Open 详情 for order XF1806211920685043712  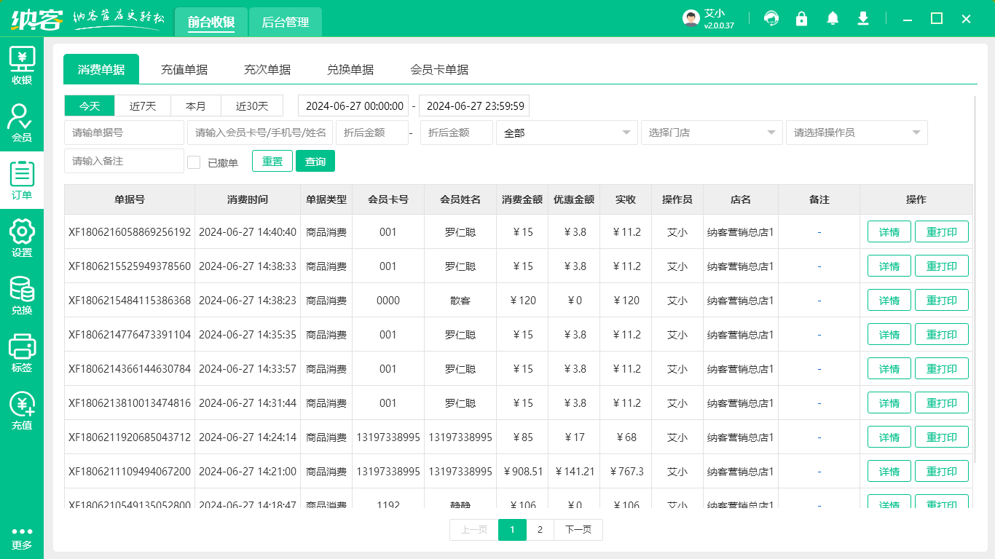coord(889,437)
